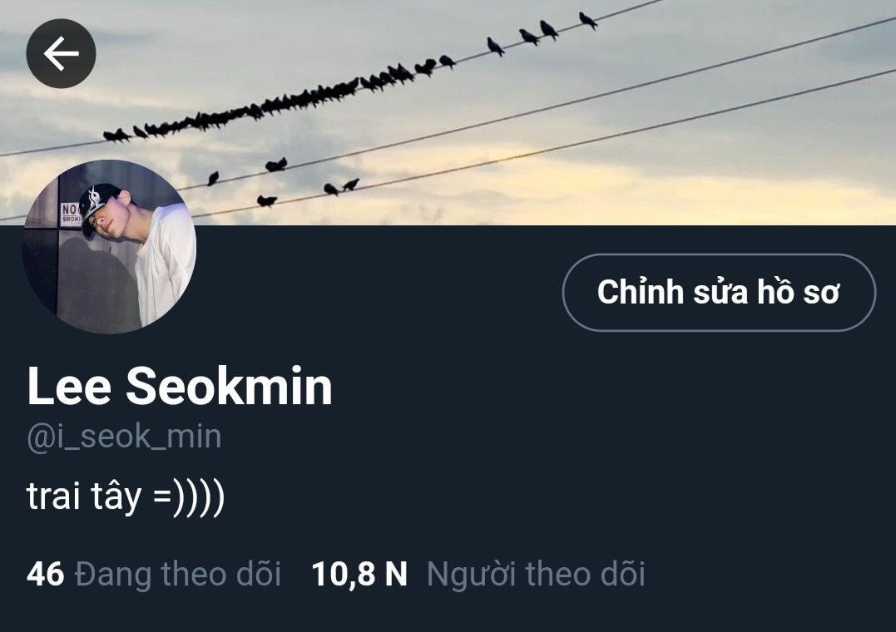Click the Đang theo dõi label

pos(178,574)
